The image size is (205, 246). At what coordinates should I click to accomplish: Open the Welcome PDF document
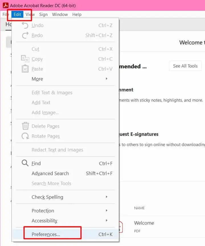pyautogui.click(x=144, y=223)
